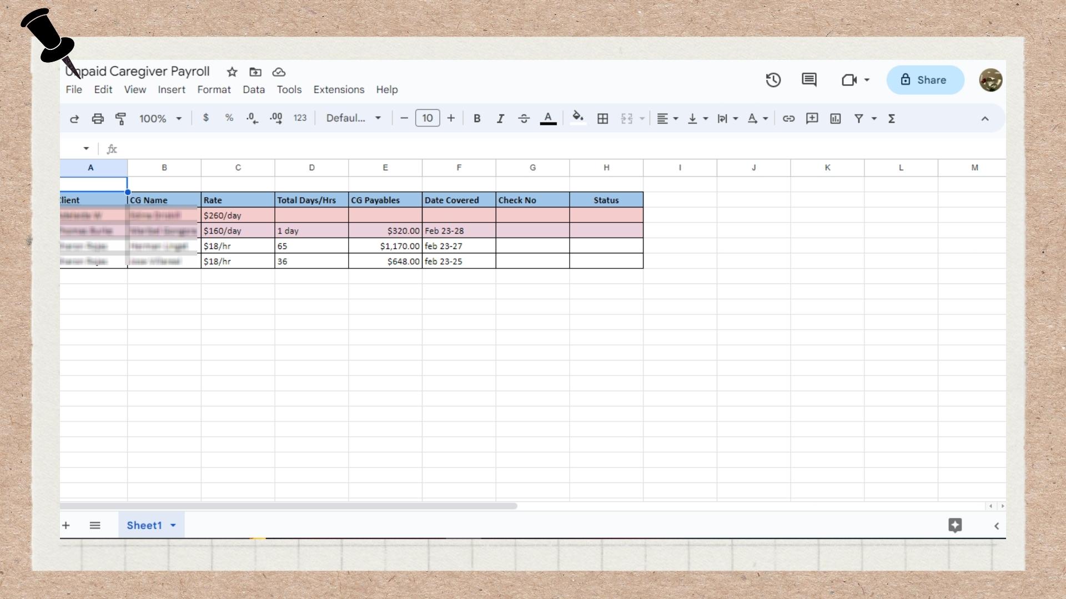Click the insert chart icon

[x=835, y=119]
